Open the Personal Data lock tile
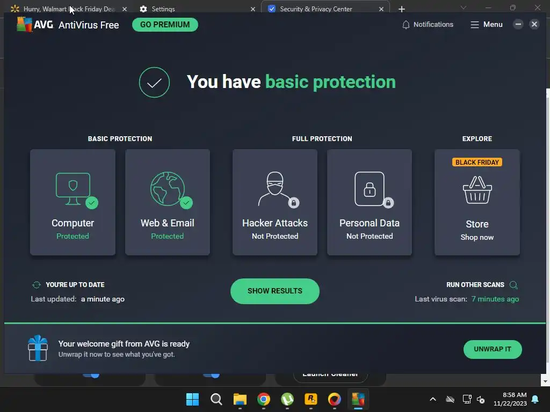 pyautogui.click(x=370, y=202)
